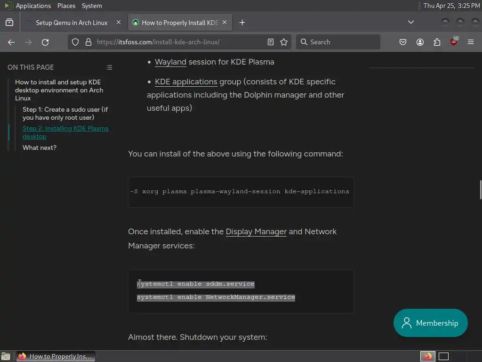
Task: Bookmark this page with the star
Action: pyautogui.click(x=284, y=42)
